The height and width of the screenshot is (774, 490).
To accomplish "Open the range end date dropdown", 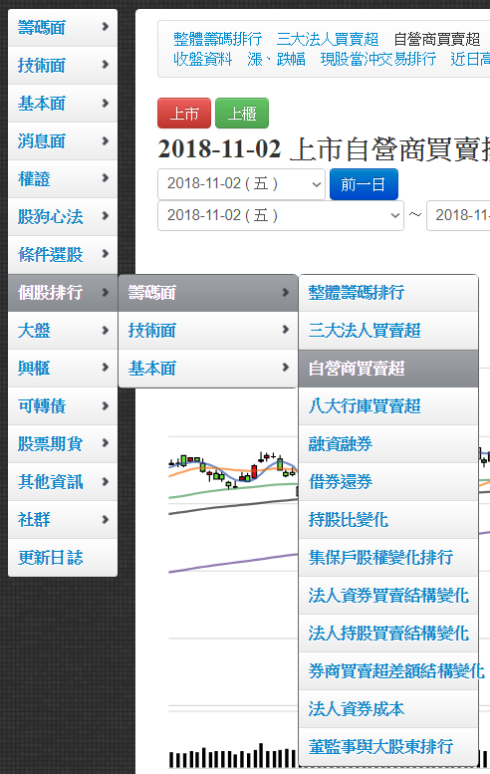I will [x=458, y=216].
